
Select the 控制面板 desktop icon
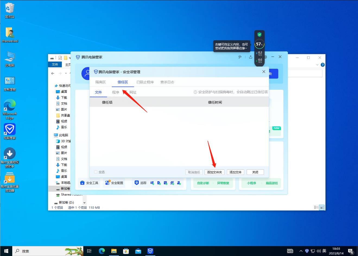point(10,83)
